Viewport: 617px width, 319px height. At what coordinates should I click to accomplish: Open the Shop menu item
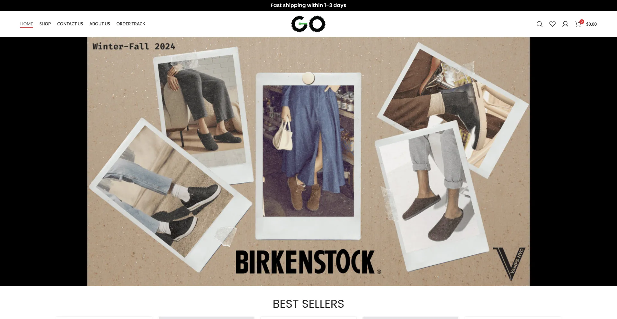point(45,24)
